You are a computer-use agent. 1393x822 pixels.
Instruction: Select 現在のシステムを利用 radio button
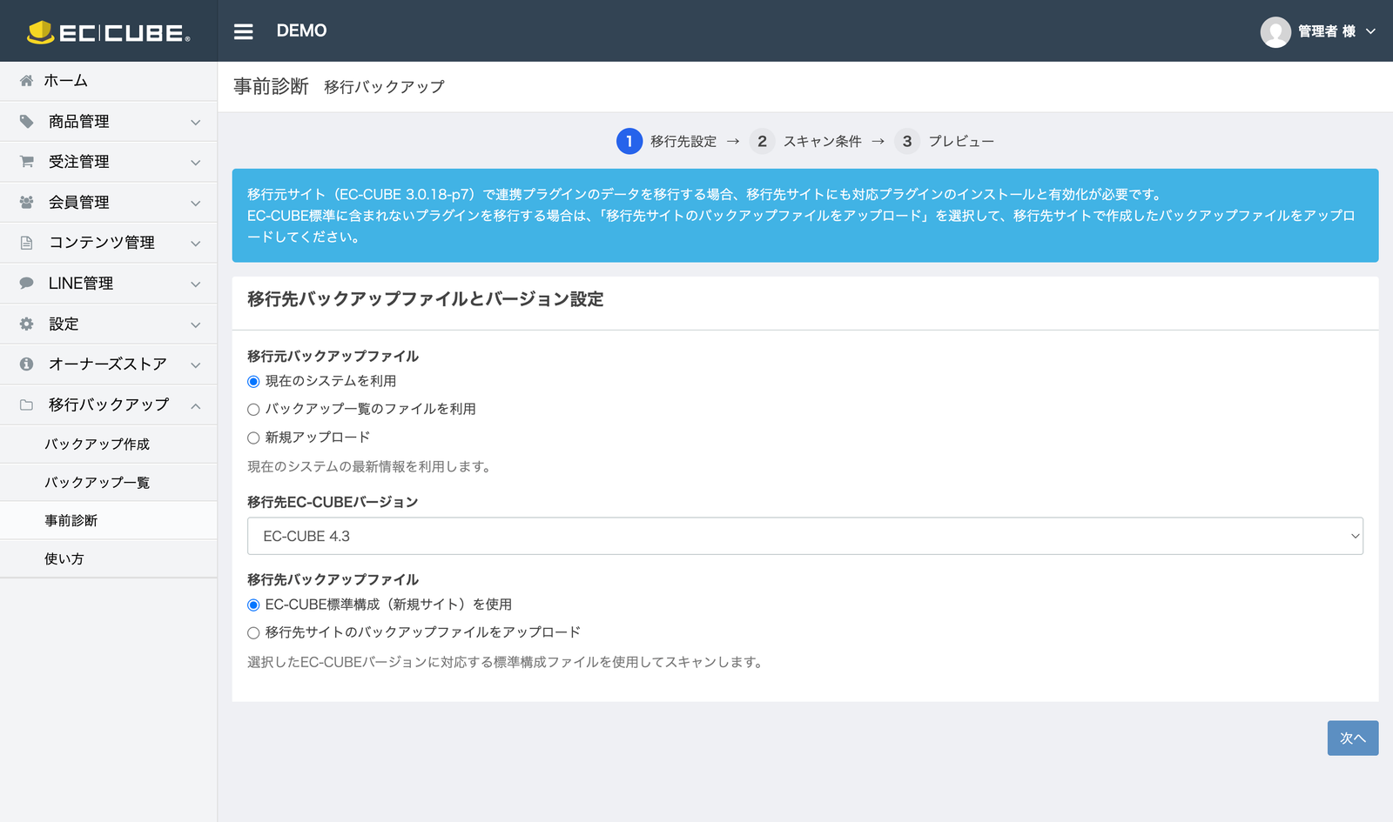(253, 381)
